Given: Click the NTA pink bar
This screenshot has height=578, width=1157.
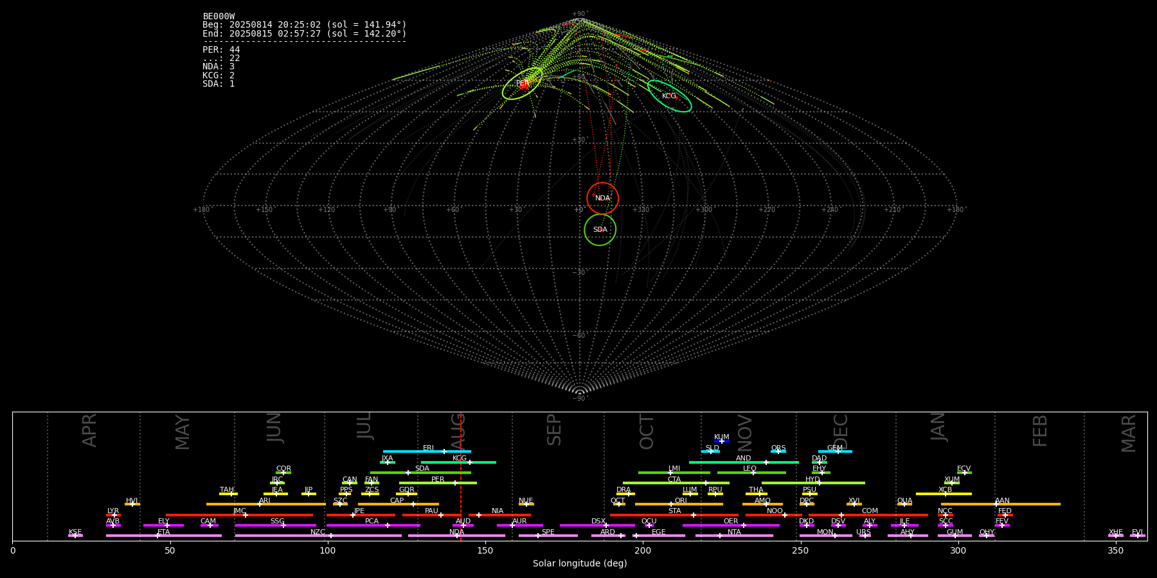Looking at the screenshot, I should point(734,536).
